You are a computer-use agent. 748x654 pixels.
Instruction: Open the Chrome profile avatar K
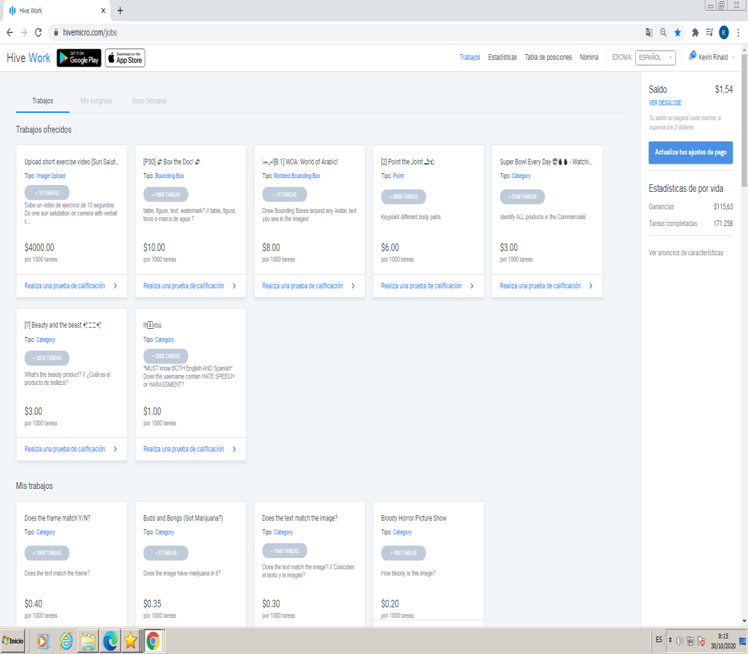coord(724,32)
